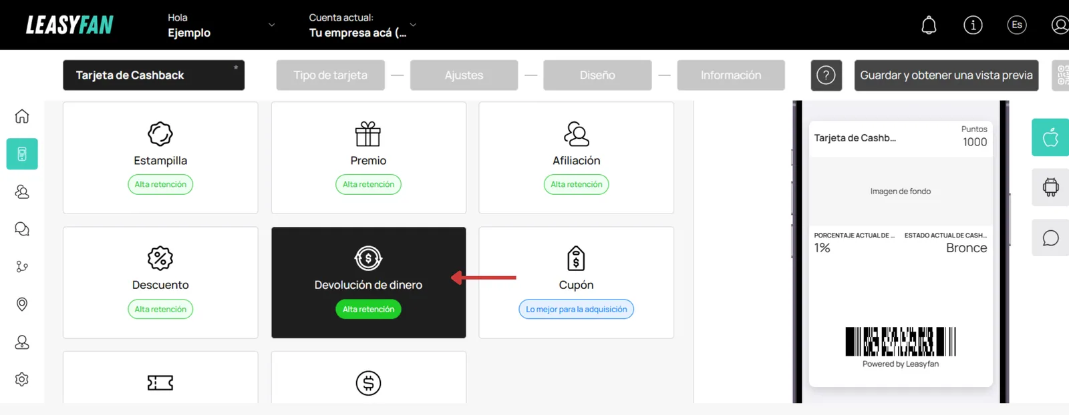The height and width of the screenshot is (415, 1069).
Task: Open the managers sidebar icon
Action: (x=22, y=342)
